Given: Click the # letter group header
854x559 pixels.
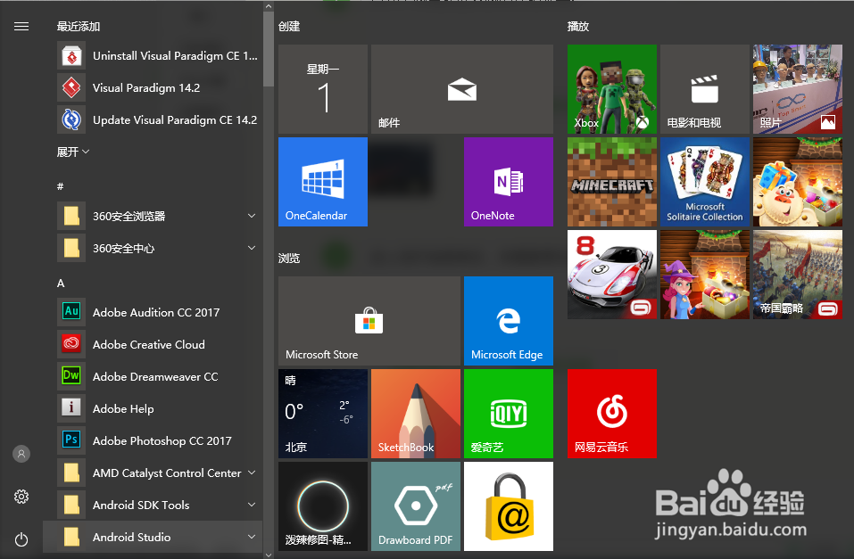Looking at the screenshot, I should [61, 186].
